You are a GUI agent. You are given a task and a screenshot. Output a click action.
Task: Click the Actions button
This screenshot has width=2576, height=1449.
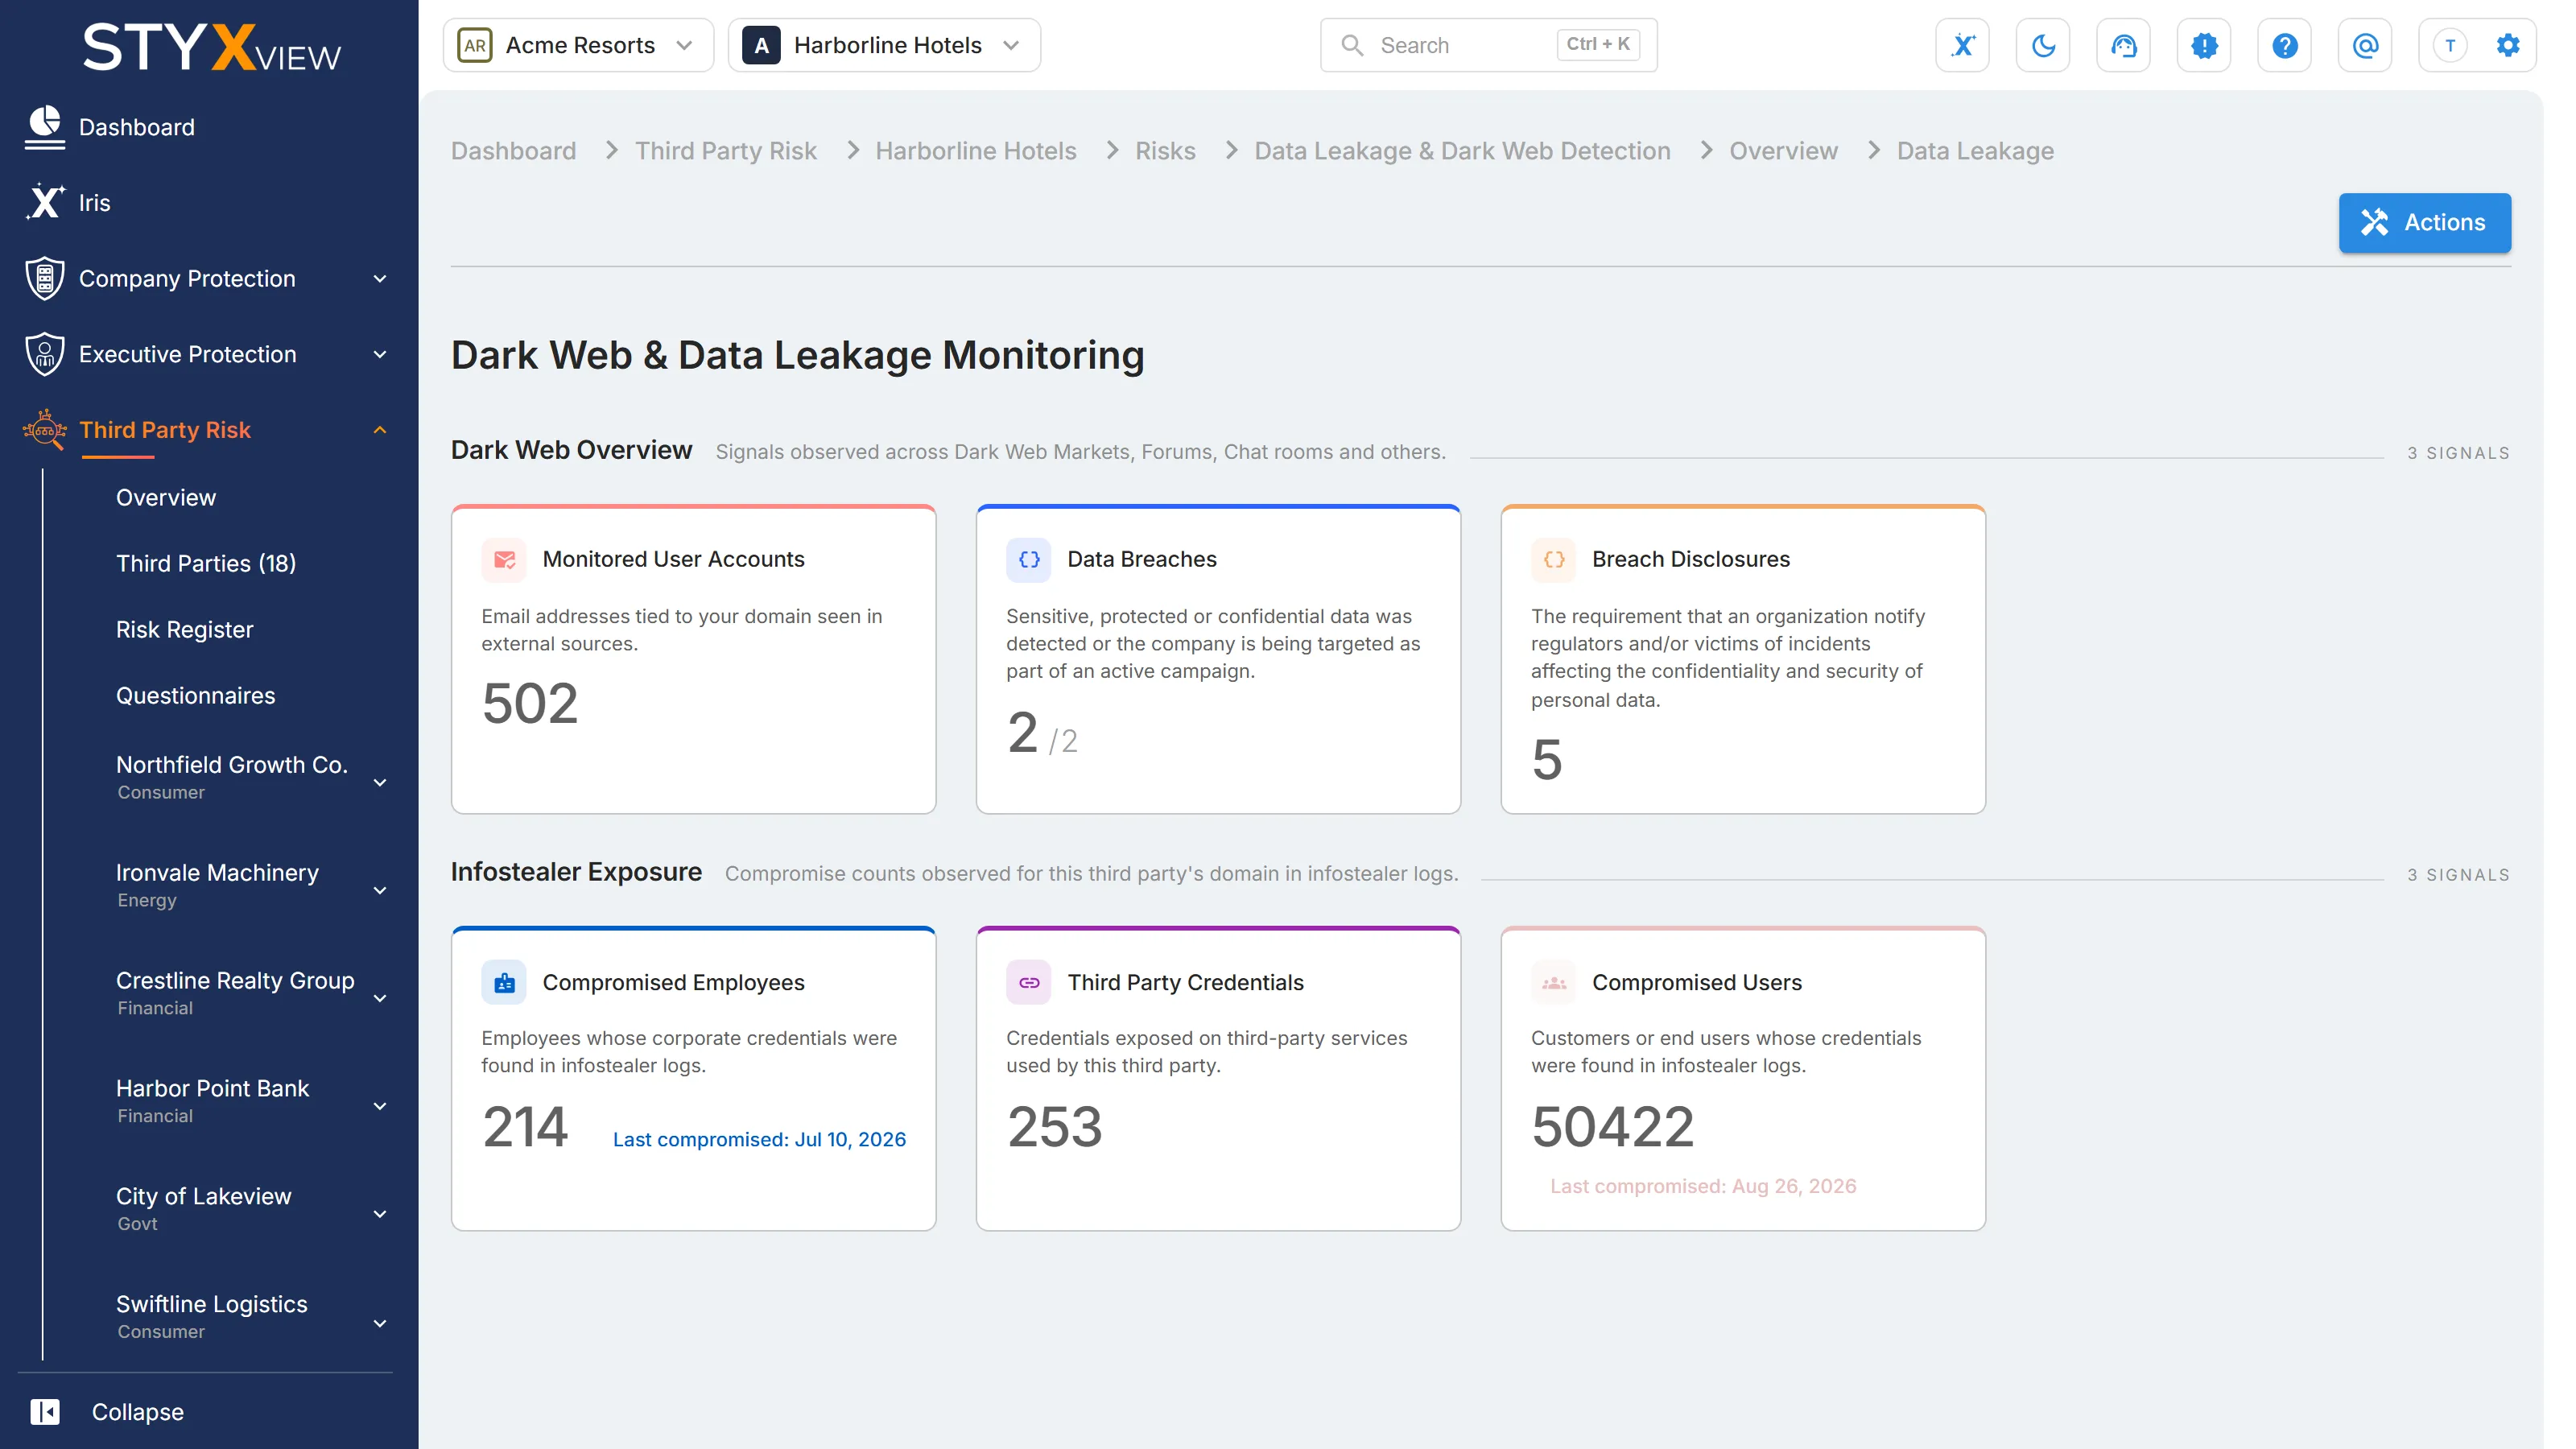pos(2424,222)
